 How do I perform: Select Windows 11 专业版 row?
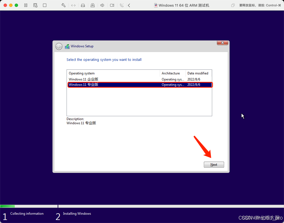tap(139, 85)
